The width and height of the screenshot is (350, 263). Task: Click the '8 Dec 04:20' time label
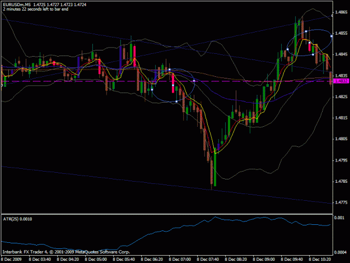coord(68,259)
